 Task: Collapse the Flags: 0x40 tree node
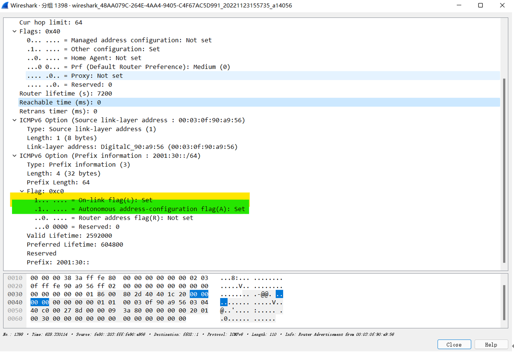tap(14, 31)
